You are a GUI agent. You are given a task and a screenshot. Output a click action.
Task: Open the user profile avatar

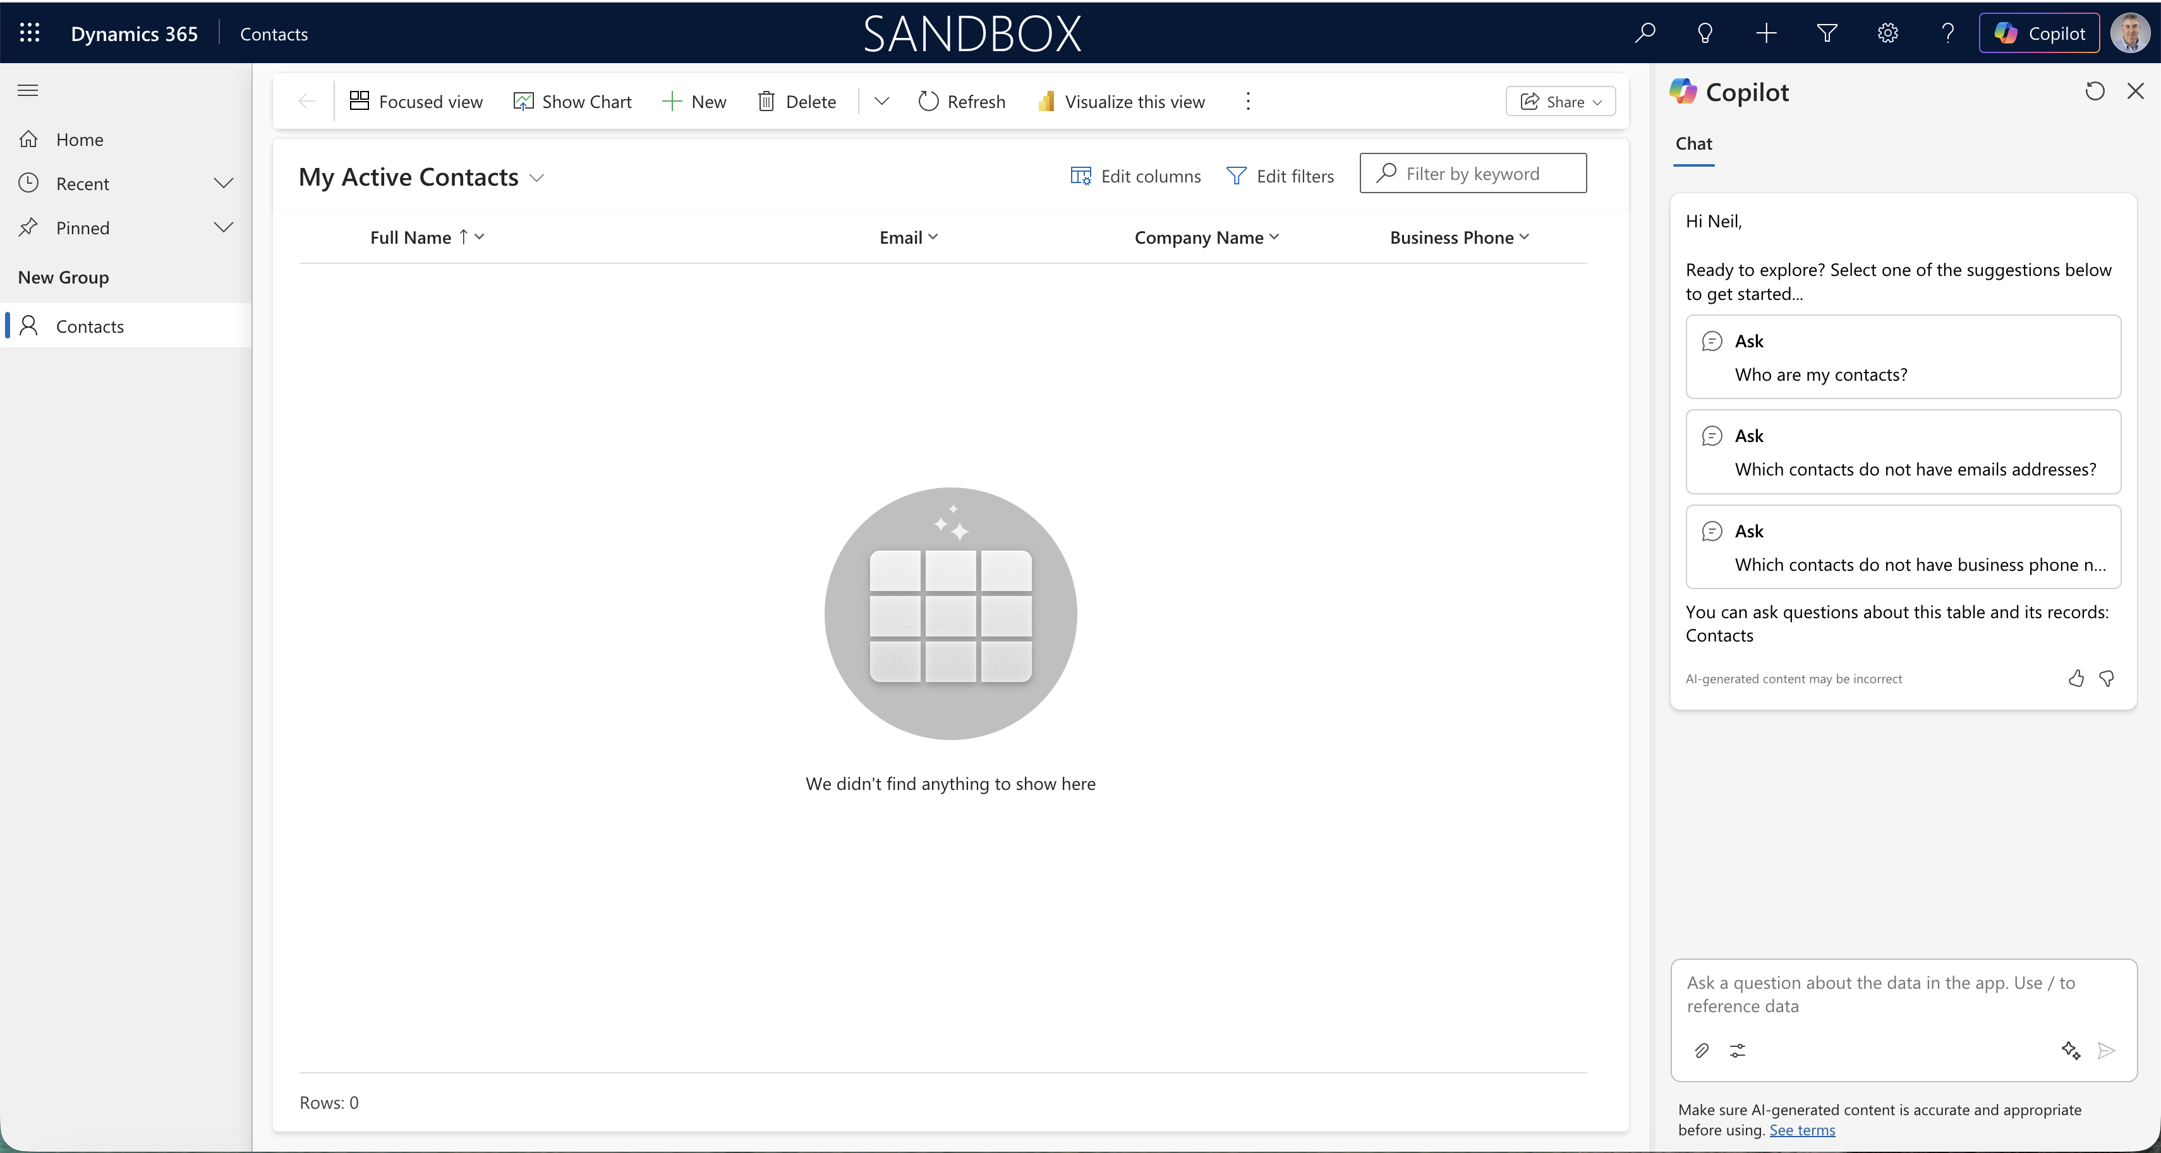coord(2130,33)
